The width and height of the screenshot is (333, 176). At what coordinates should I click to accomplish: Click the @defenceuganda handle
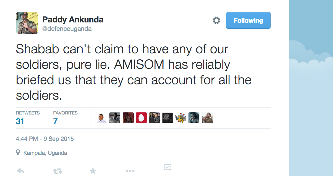67,29
